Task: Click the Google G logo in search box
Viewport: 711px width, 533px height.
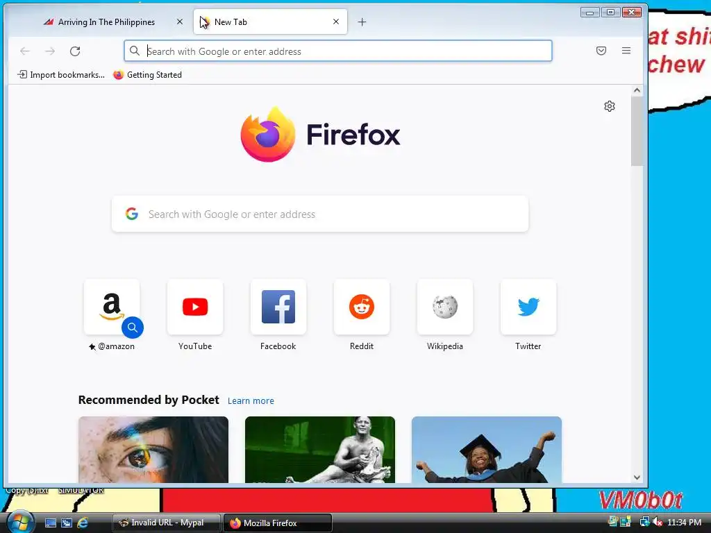Action: pyautogui.click(x=132, y=214)
